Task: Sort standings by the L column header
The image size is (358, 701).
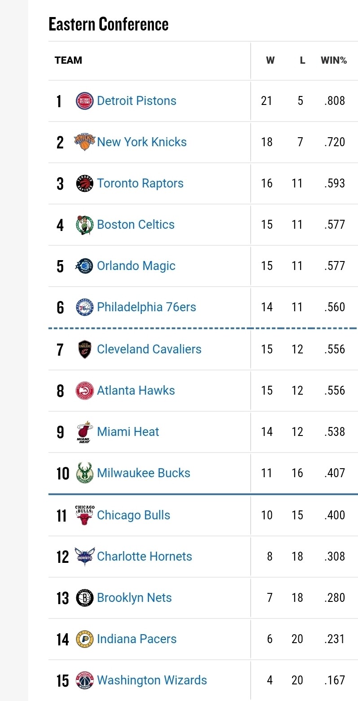Action: point(302,61)
